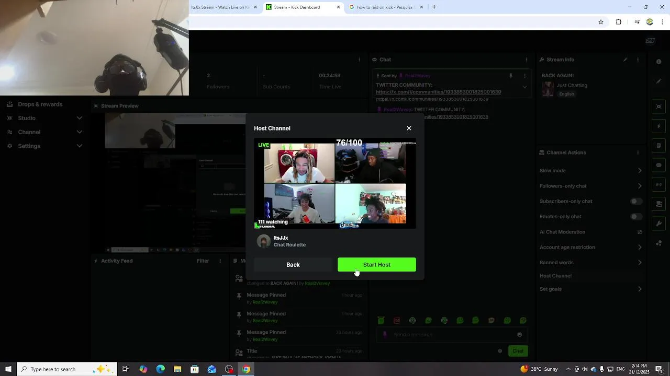Click the Send a message input field
Image resolution: width=670 pixels, height=376 pixels.
(453, 335)
